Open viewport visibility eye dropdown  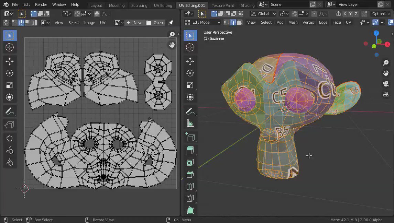coord(364,22)
